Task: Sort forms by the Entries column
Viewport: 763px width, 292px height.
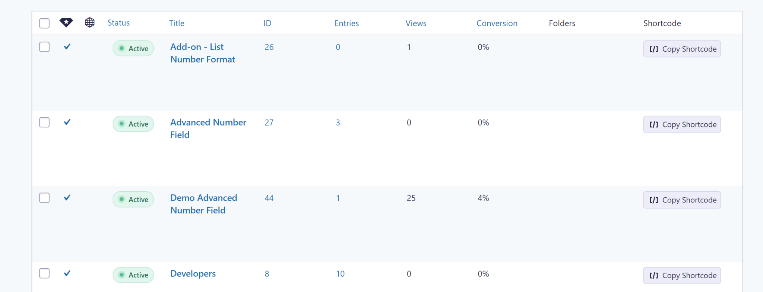Action: click(346, 23)
